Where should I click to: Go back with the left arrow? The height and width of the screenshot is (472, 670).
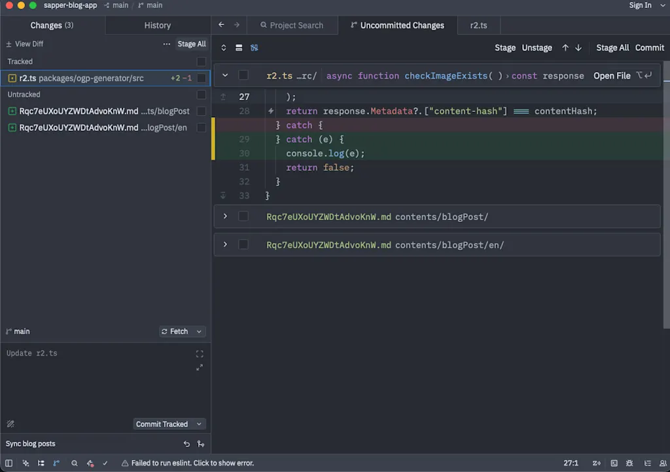221,25
